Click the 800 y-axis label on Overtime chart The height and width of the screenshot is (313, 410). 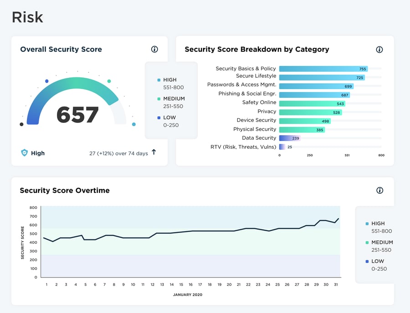pyautogui.click(x=33, y=207)
